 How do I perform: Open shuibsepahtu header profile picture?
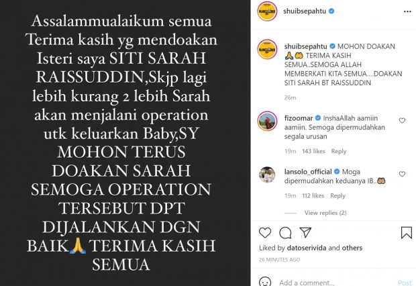pyautogui.click(x=267, y=11)
